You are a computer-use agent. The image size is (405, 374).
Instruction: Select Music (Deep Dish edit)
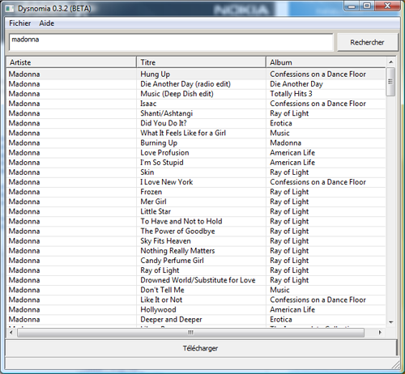tap(177, 94)
